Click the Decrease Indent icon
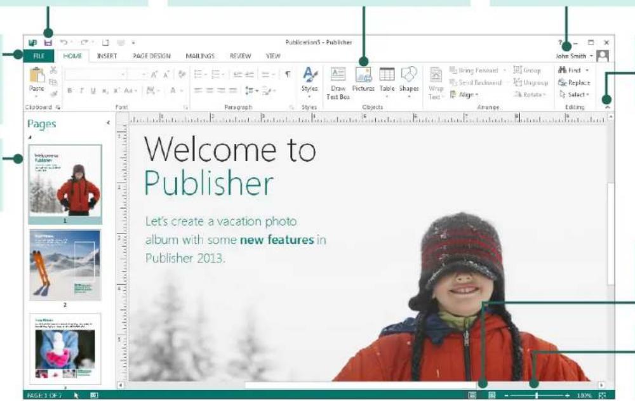This screenshot has width=635, height=401. pyautogui.click(x=238, y=74)
